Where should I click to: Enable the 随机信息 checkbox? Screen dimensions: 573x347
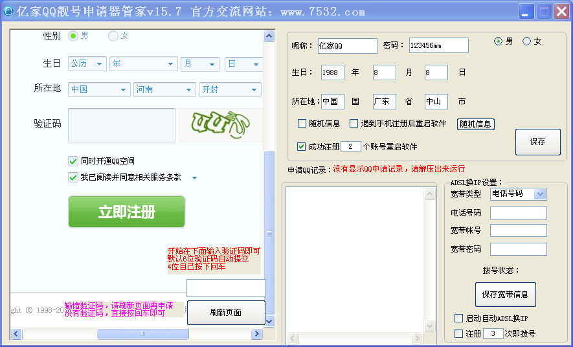302,124
